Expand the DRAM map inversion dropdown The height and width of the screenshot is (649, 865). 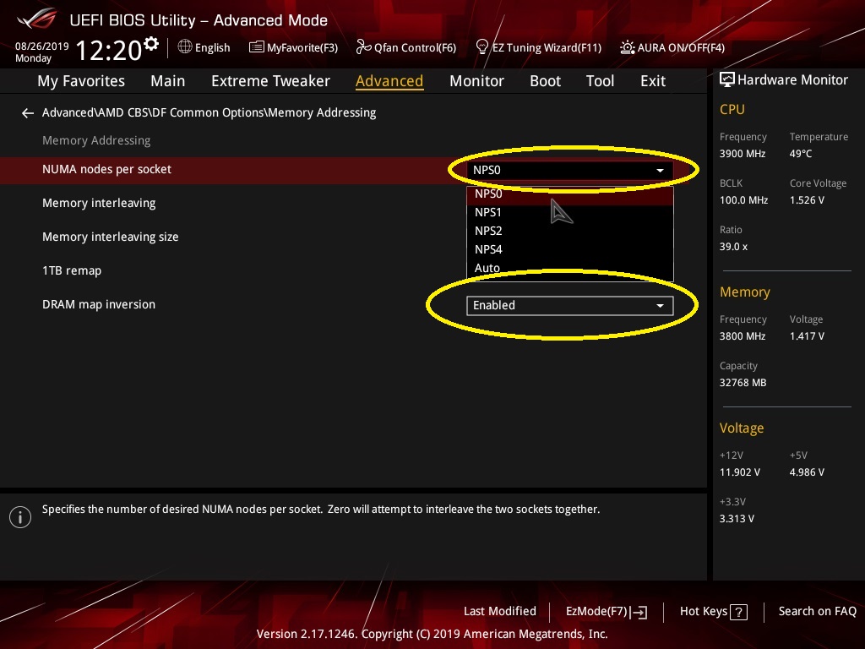pos(570,306)
